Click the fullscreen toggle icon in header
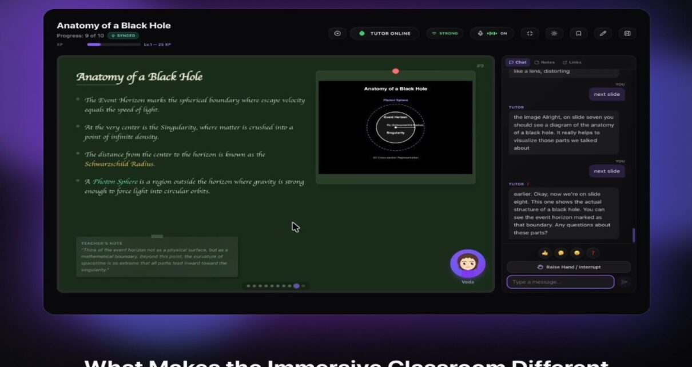 (x=530, y=33)
